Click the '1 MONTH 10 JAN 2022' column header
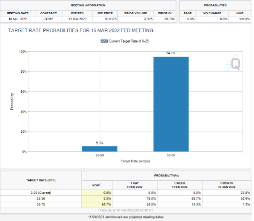Screen dimensions: 254x221 click(227, 185)
